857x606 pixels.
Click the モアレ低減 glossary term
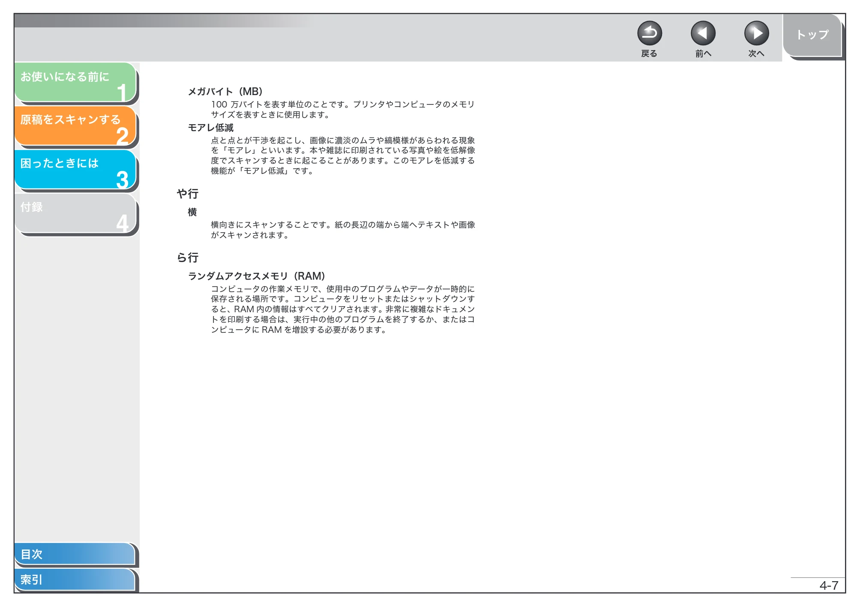[211, 128]
